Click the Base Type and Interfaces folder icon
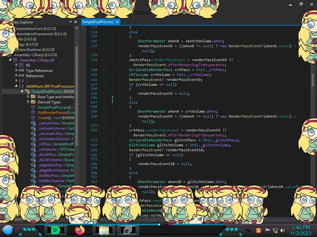The width and height of the screenshot is (317, 237). click(x=33, y=97)
